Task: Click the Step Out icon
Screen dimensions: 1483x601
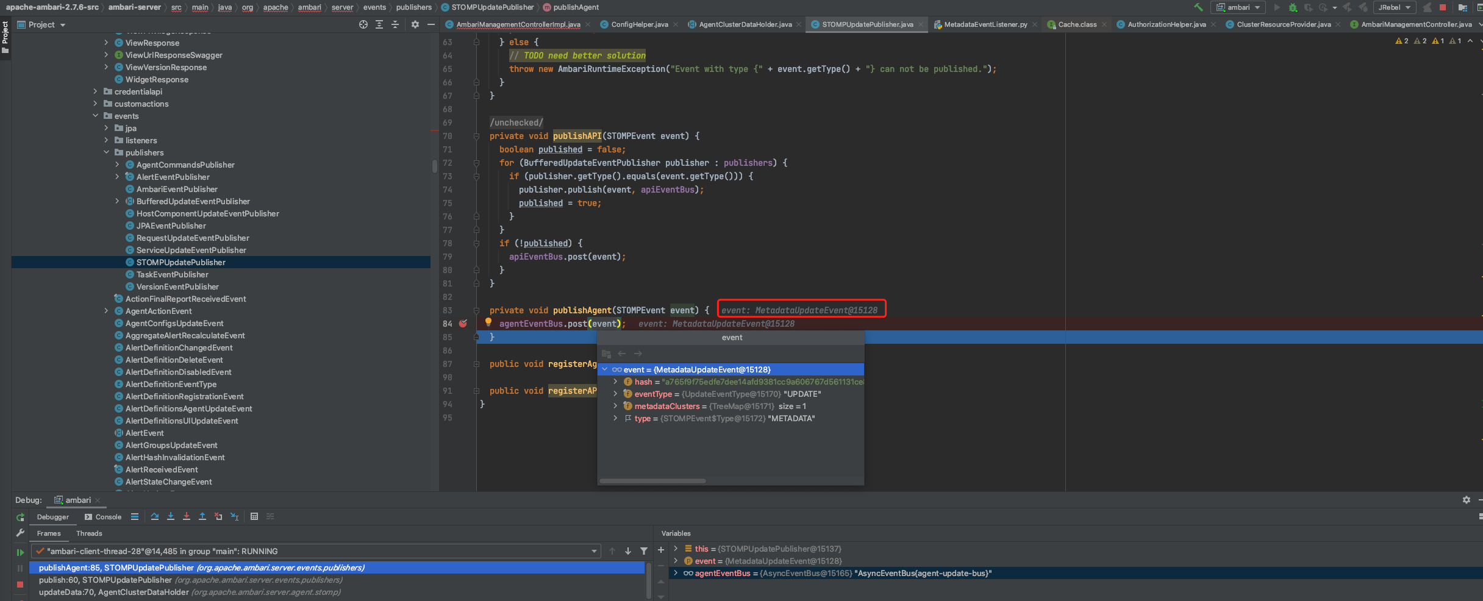Action: pyautogui.click(x=202, y=516)
